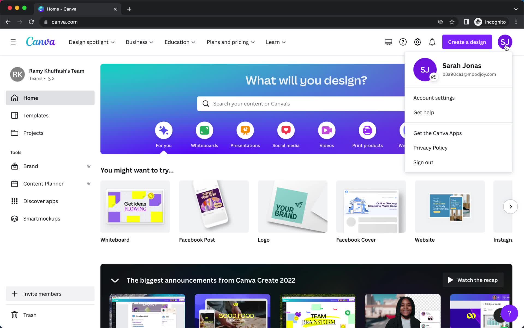Expand the Education dropdown
Image resolution: width=524 pixels, height=328 pixels.
pyautogui.click(x=180, y=42)
